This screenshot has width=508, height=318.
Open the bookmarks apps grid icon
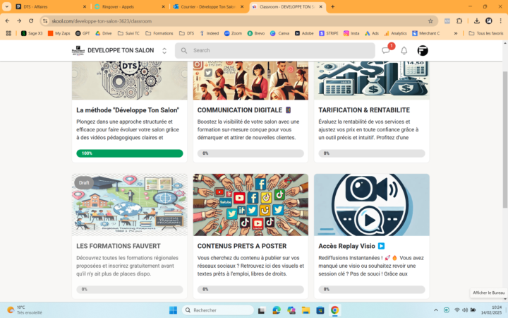[8, 33]
